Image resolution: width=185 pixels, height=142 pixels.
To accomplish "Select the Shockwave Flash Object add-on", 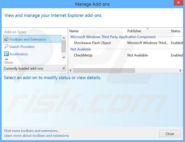I will (92, 43).
